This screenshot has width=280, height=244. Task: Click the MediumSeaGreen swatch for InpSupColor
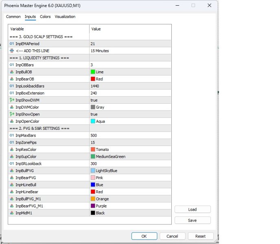point(93,157)
